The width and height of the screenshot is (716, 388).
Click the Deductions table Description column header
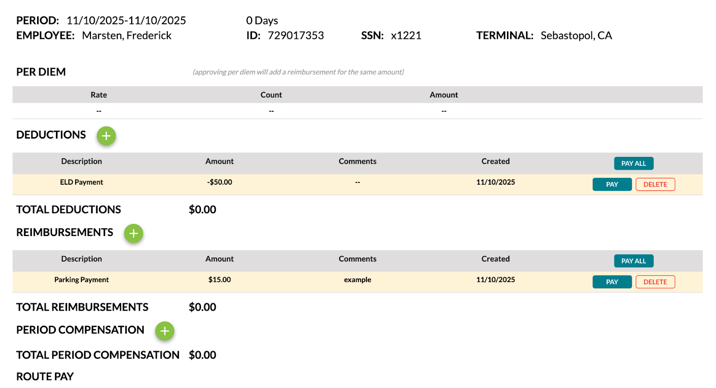click(81, 161)
